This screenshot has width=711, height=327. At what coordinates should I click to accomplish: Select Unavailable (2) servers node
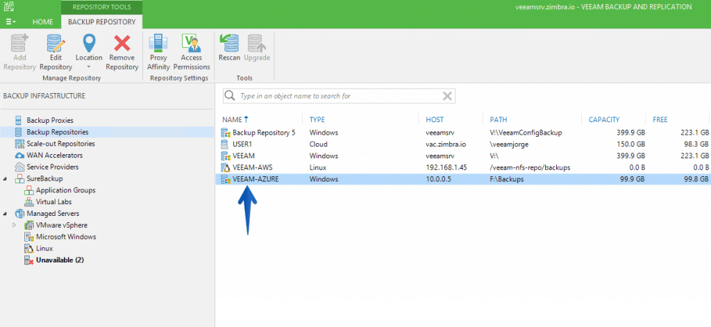click(60, 260)
